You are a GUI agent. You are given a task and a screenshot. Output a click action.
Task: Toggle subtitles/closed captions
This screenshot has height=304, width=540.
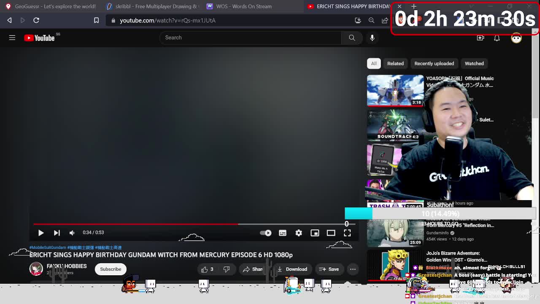[x=283, y=233]
